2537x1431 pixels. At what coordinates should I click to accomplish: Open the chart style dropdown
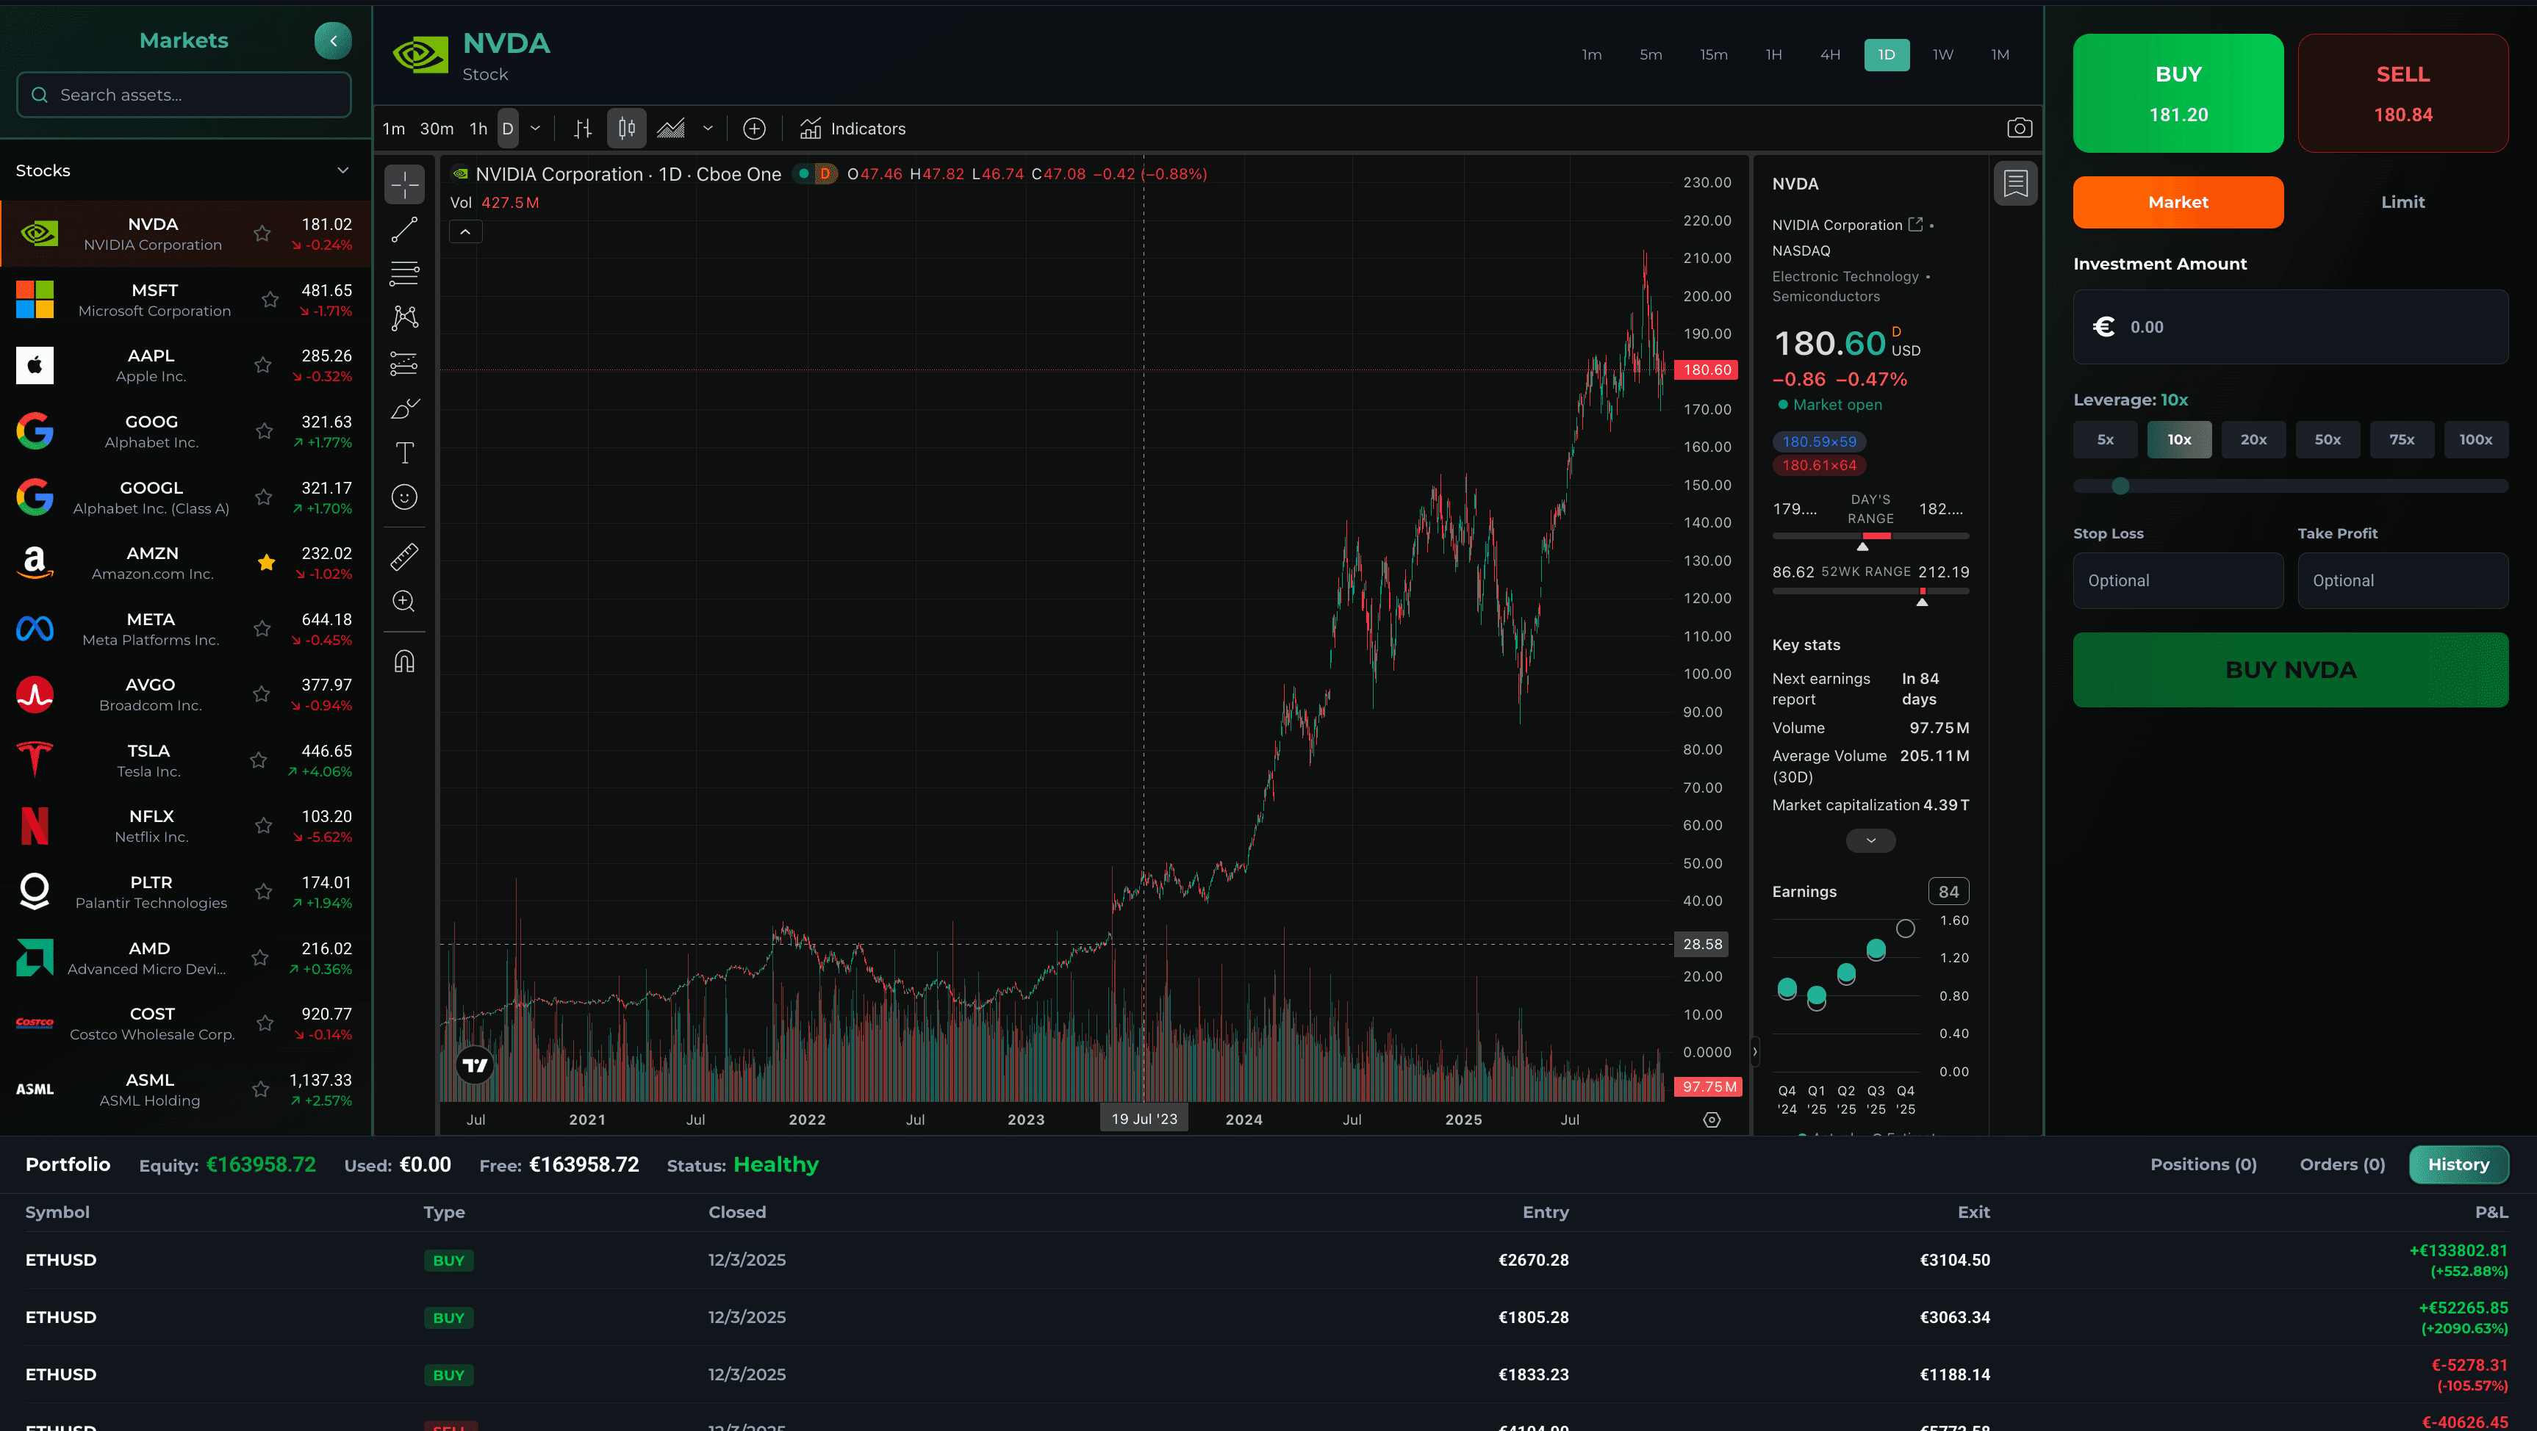pyautogui.click(x=707, y=129)
